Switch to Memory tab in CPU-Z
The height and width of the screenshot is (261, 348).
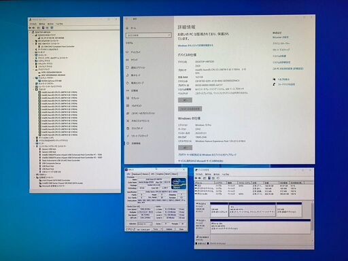(145, 174)
